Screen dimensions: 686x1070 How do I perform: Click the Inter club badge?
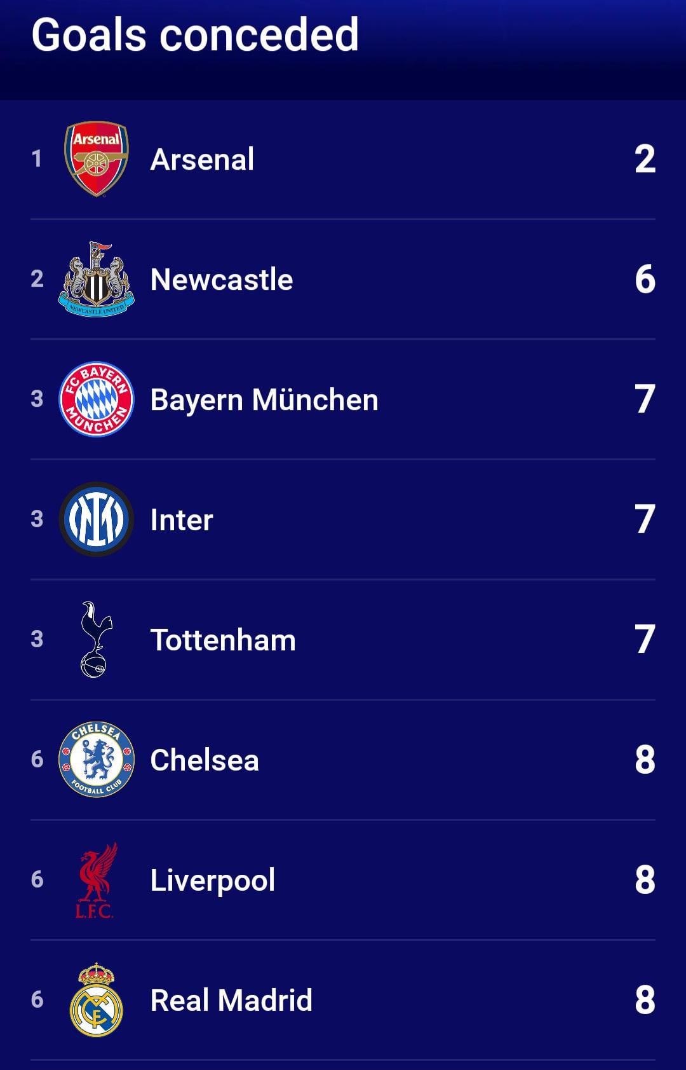point(97,519)
